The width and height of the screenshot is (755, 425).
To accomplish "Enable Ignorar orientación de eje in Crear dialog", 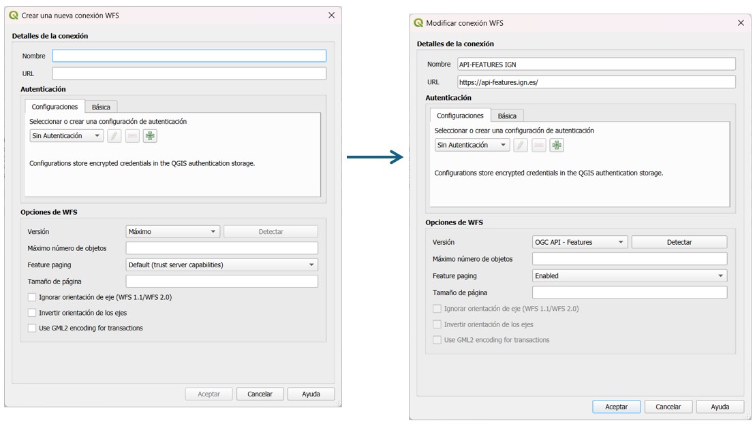I will point(32,297).
